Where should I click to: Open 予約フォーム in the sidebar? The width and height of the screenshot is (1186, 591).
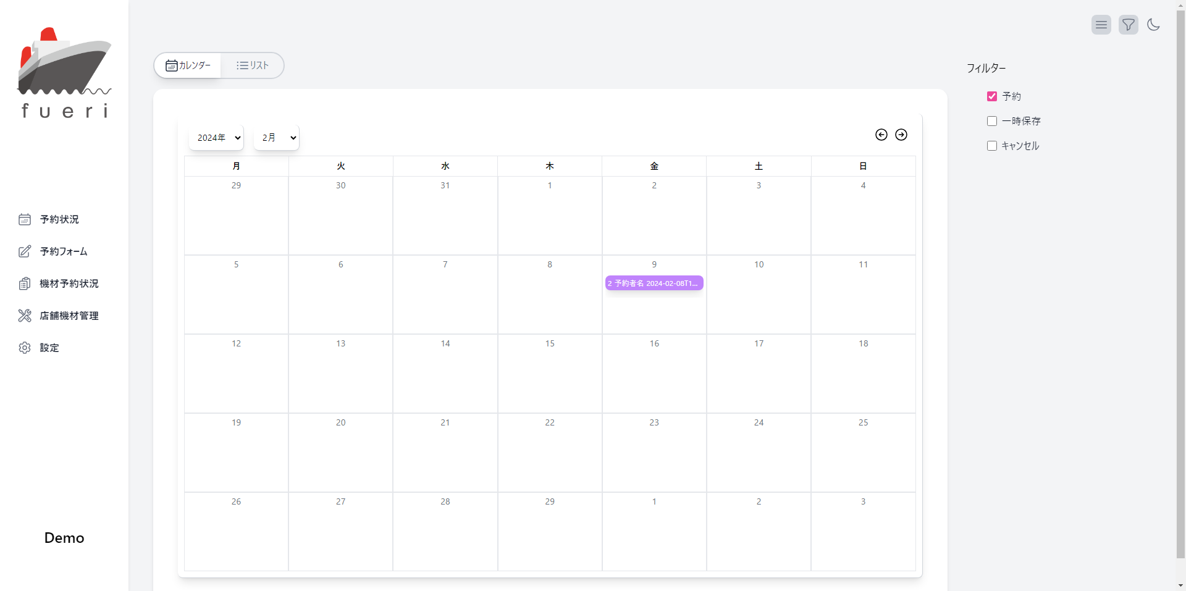coord(63,251)
